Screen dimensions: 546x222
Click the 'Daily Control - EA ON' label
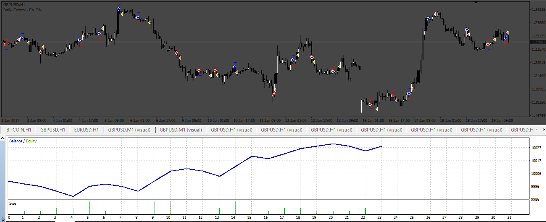click(x=22, y=10)
